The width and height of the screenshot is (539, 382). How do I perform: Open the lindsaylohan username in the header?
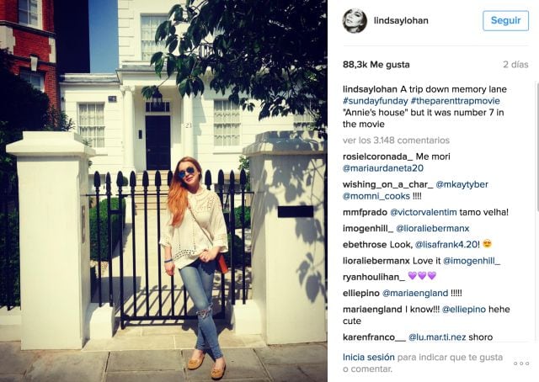[x=401, y=20]
